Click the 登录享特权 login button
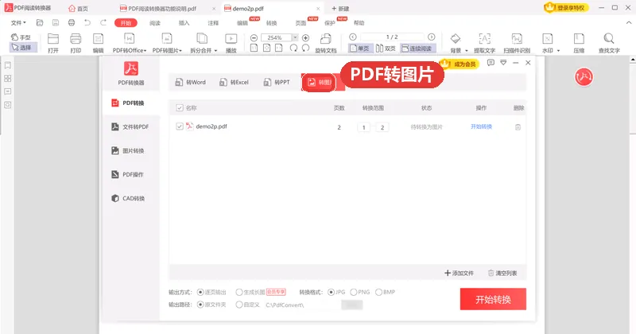636x334 pixels. tap(567, 8)
